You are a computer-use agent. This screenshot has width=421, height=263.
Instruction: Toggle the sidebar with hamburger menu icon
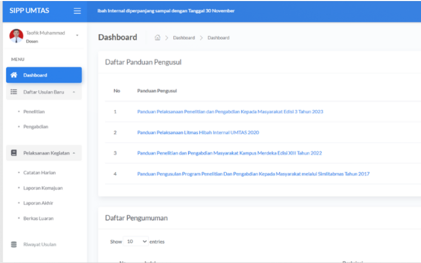pyautogui.click(x=77, y=11)
